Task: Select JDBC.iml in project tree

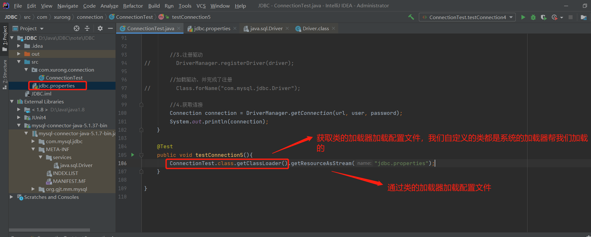Action: (41, 94)
